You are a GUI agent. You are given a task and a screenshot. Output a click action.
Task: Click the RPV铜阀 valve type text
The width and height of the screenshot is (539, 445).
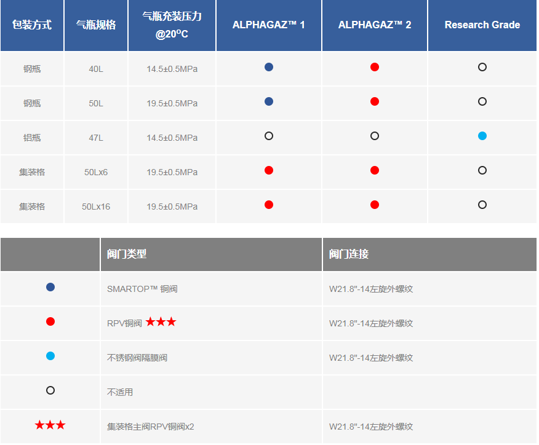124,323
